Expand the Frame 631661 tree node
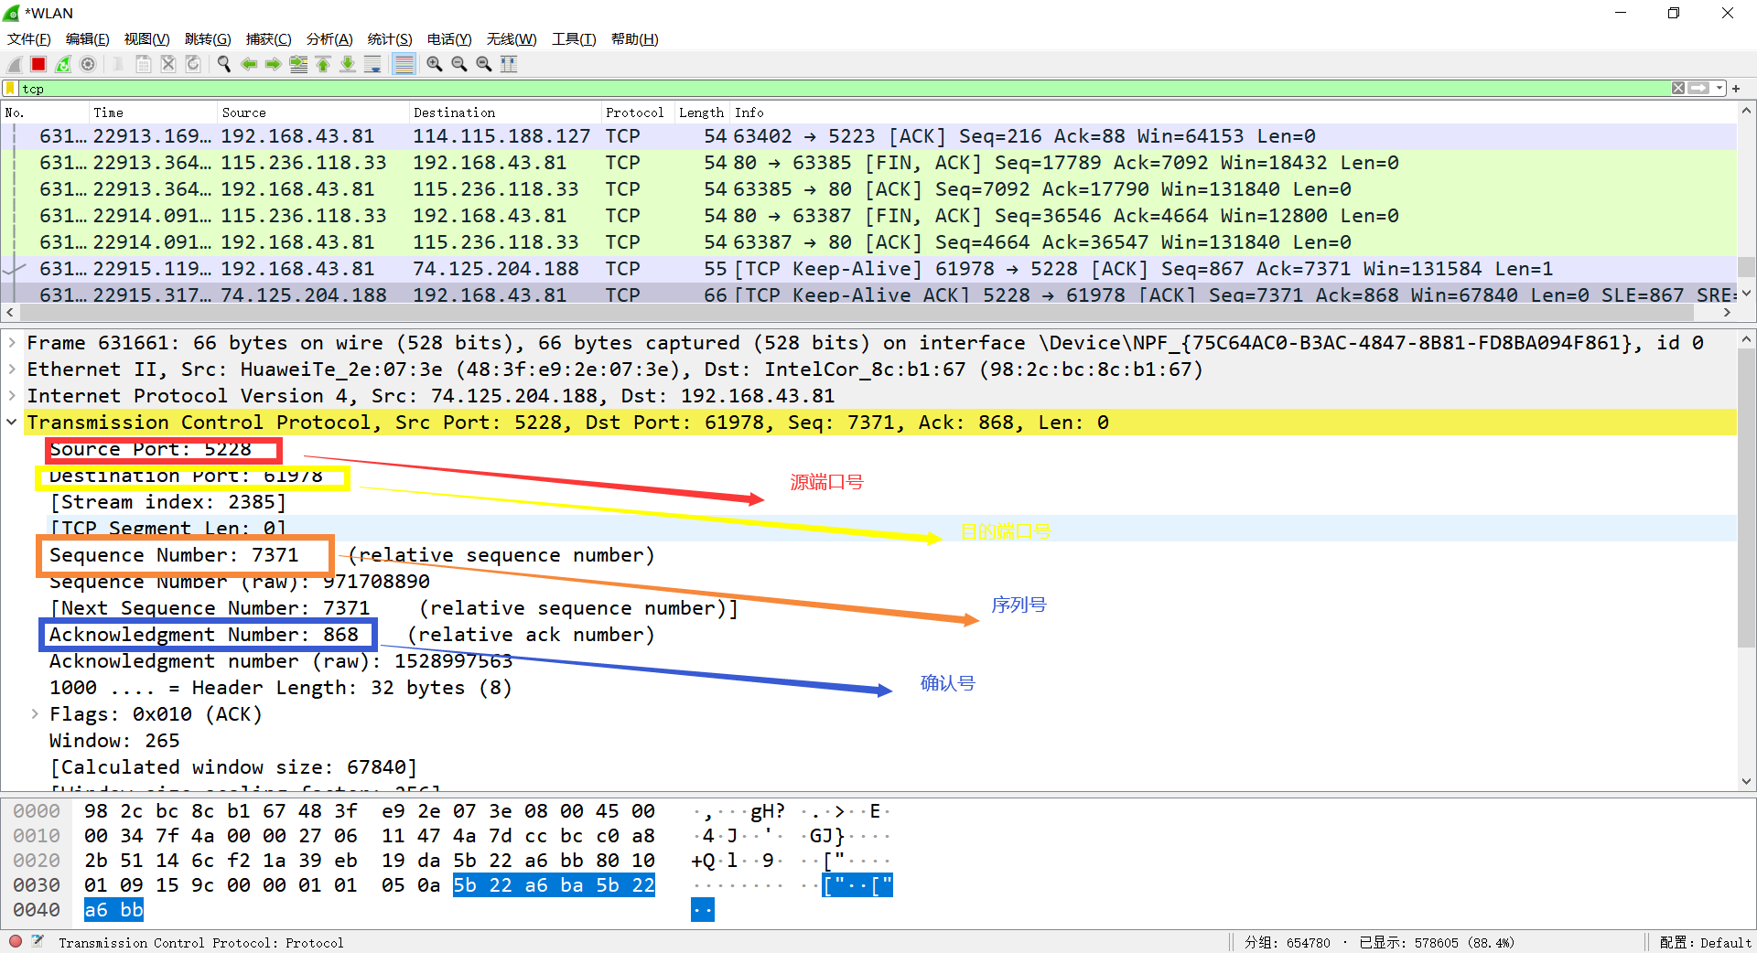This screenshot has height=953, width=1757. coord(12,343)
